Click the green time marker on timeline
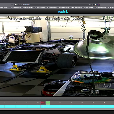 pos(48,103)
